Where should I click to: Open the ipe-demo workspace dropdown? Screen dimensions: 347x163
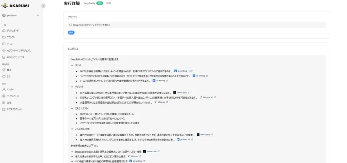[20, 16]
